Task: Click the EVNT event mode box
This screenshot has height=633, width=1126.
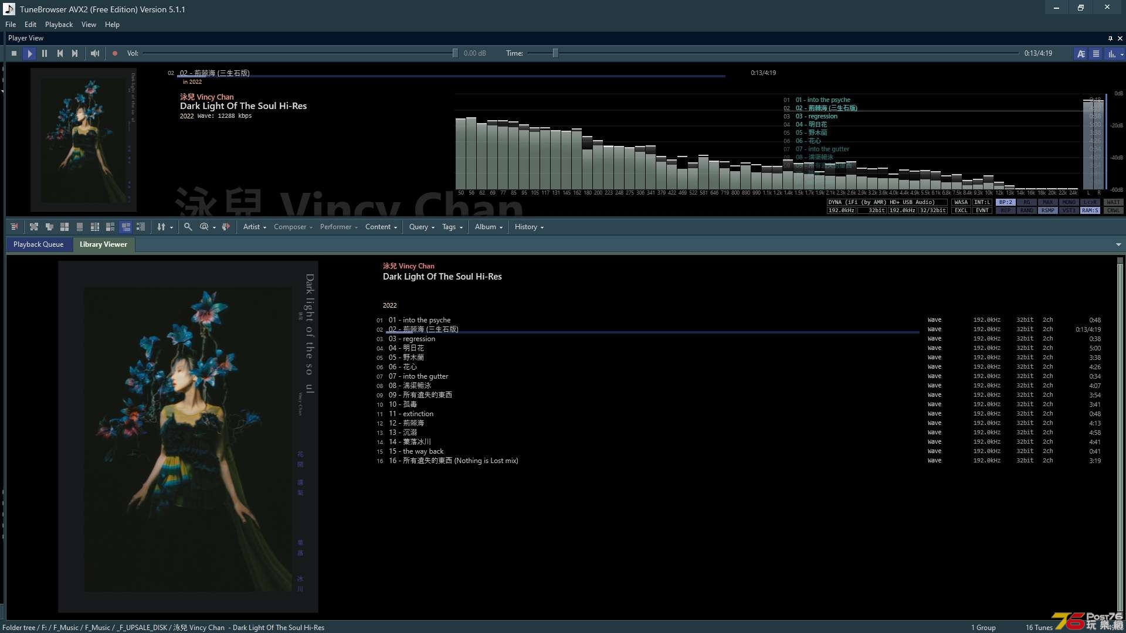Action: point(982,210)
